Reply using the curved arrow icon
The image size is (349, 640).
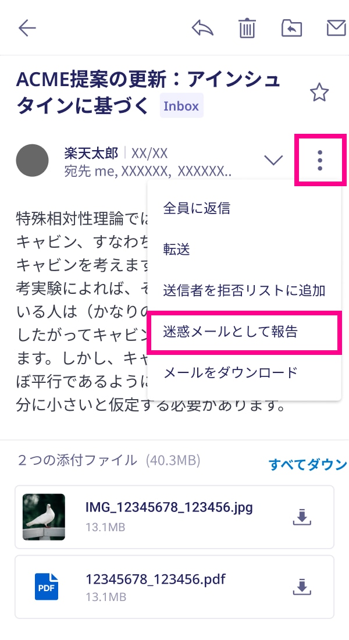202,28
